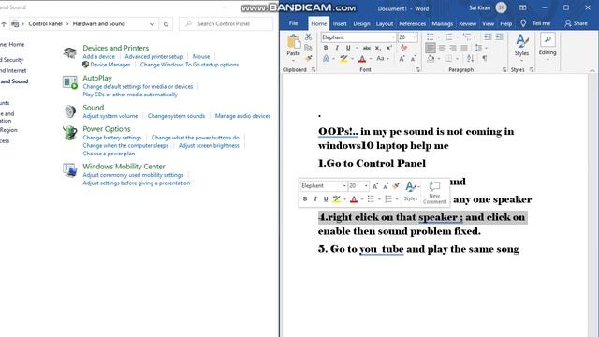The image size is (599, 337).
Task: Apply the red font color in the ribbon
Action: pyautogui.click(x=362, y=59)
